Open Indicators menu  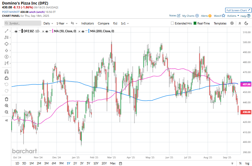pos(88,23)
